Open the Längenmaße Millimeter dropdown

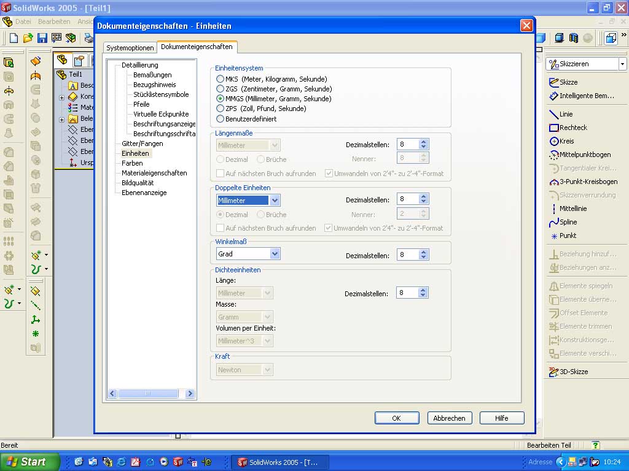tap(275, 145)
